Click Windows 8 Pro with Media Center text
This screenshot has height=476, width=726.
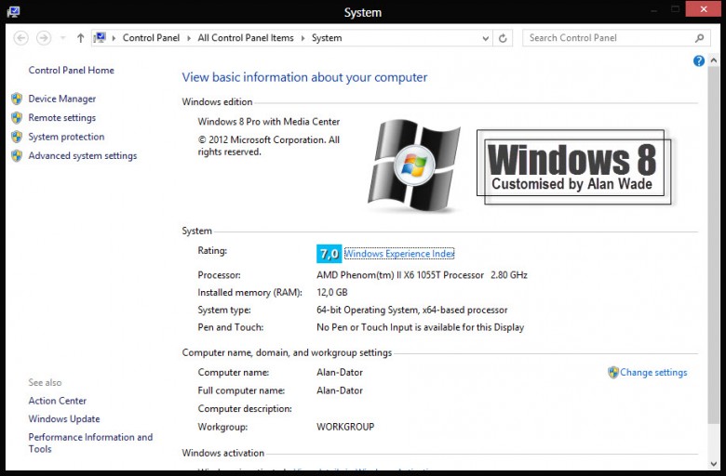click(x=269, y=122)
